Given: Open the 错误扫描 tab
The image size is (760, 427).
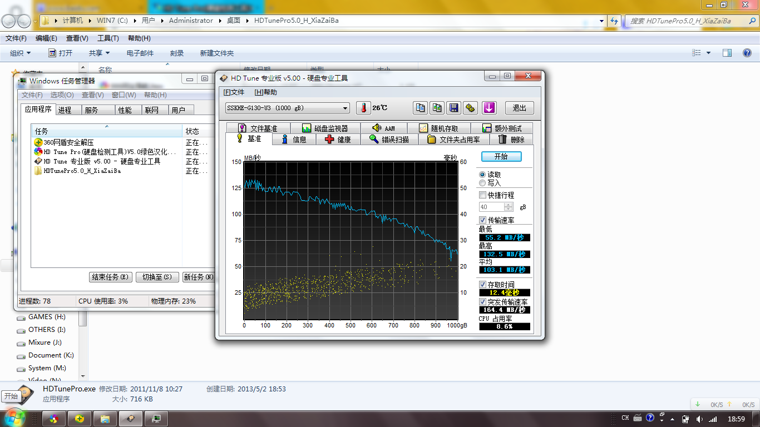Looking at the screenshot, I should click(389, 140).
